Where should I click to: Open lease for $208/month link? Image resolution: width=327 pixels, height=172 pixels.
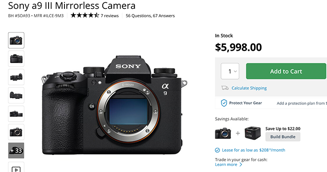coord(253,150)
